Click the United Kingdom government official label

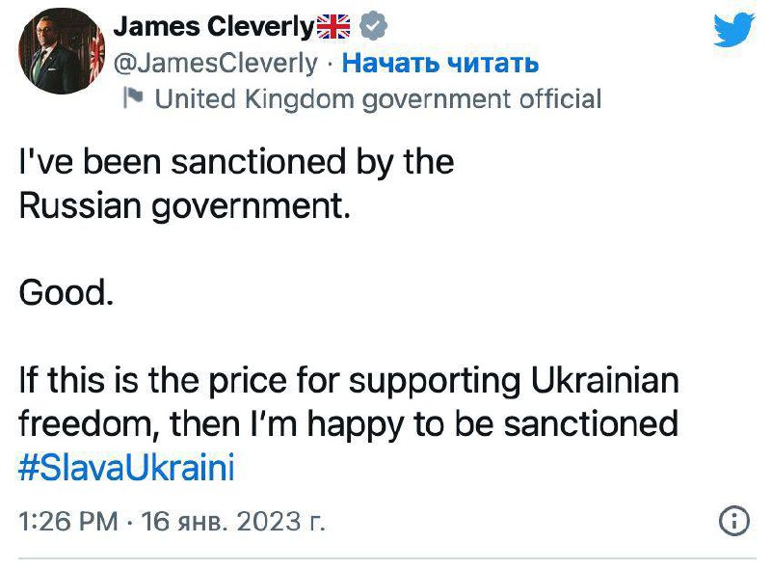click(378, 98)
